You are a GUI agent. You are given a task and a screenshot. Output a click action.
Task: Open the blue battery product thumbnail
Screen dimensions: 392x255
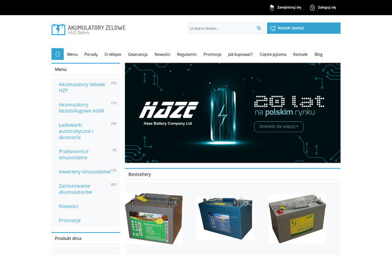pyautogui.click(x=225, y=219)
